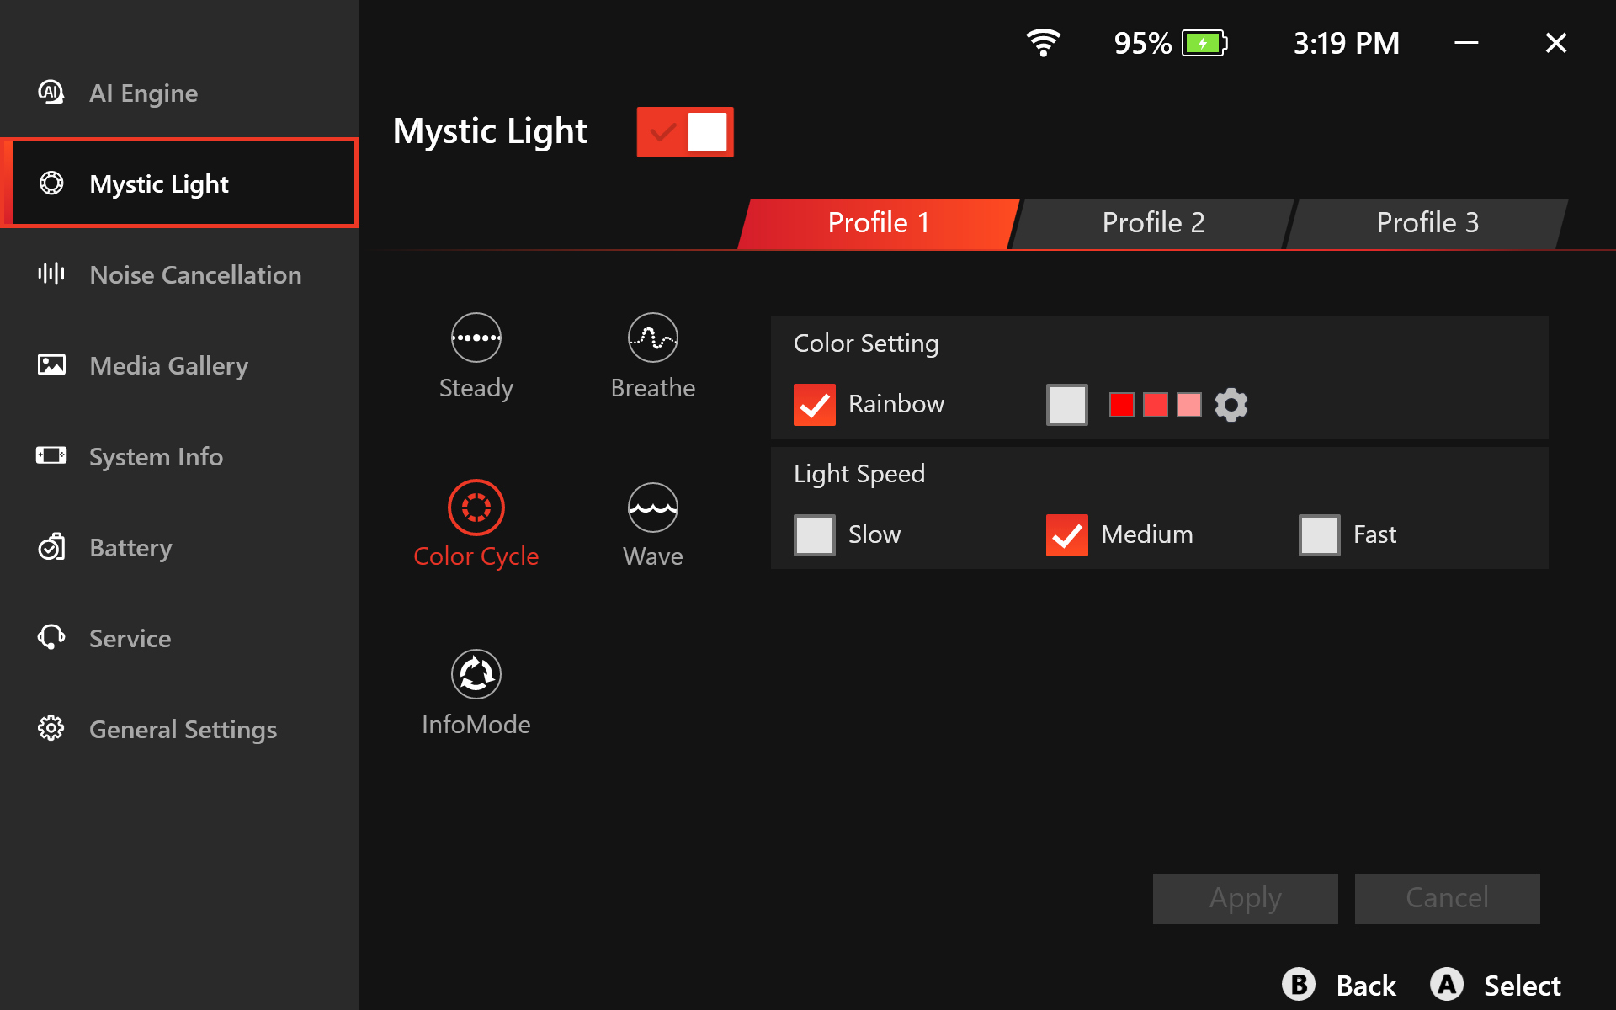Open the Media Gallery menu entry
The width and height of the screenshot is (1616, 1010).
coord(179,365)
